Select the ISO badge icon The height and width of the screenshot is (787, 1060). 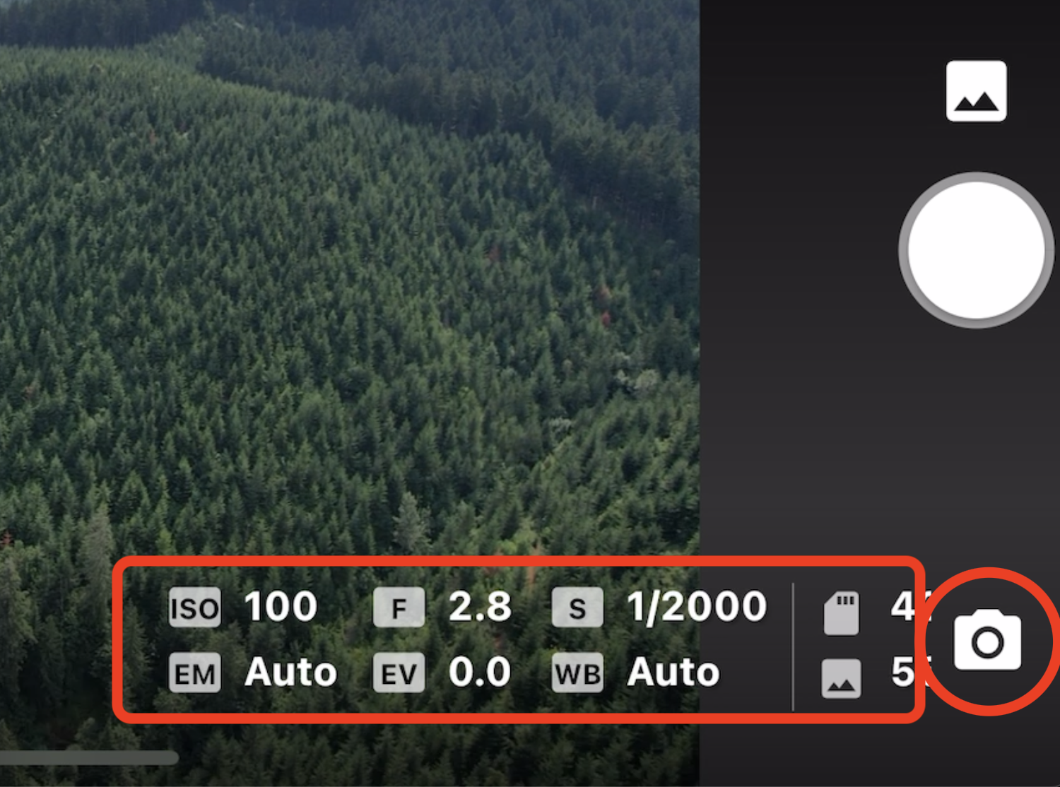[x=195, y=608]
